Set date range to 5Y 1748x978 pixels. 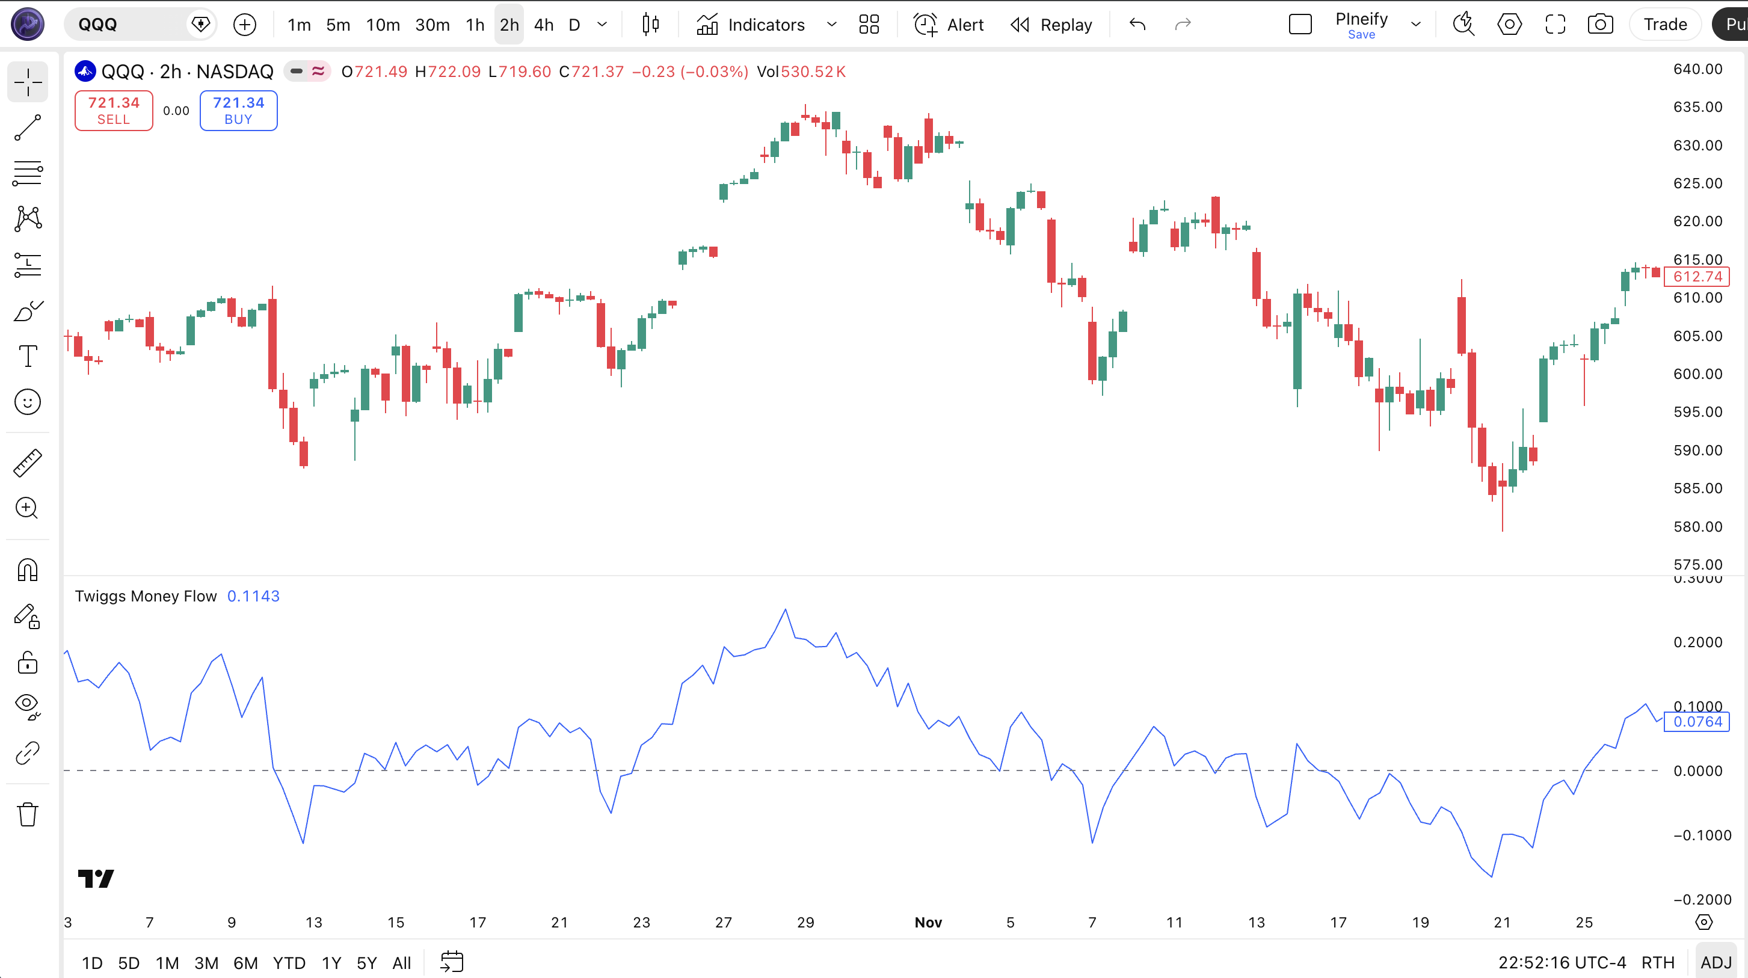point(366,962)
